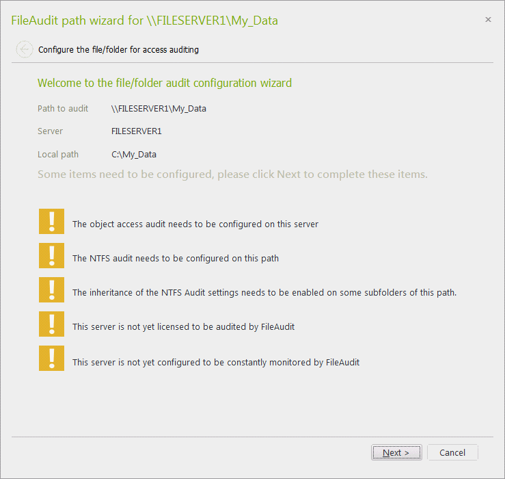Click the Welcome wizard heading text

click(165, 83)
